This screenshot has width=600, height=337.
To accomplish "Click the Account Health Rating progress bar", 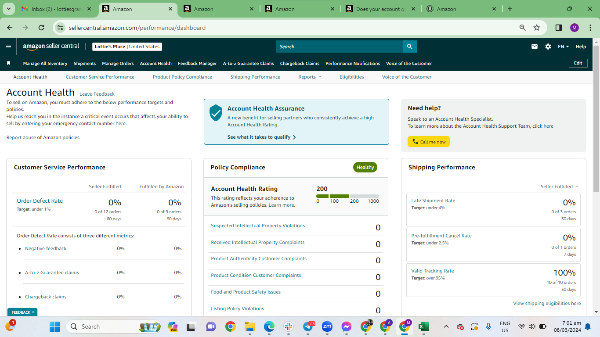I will 347,196.
